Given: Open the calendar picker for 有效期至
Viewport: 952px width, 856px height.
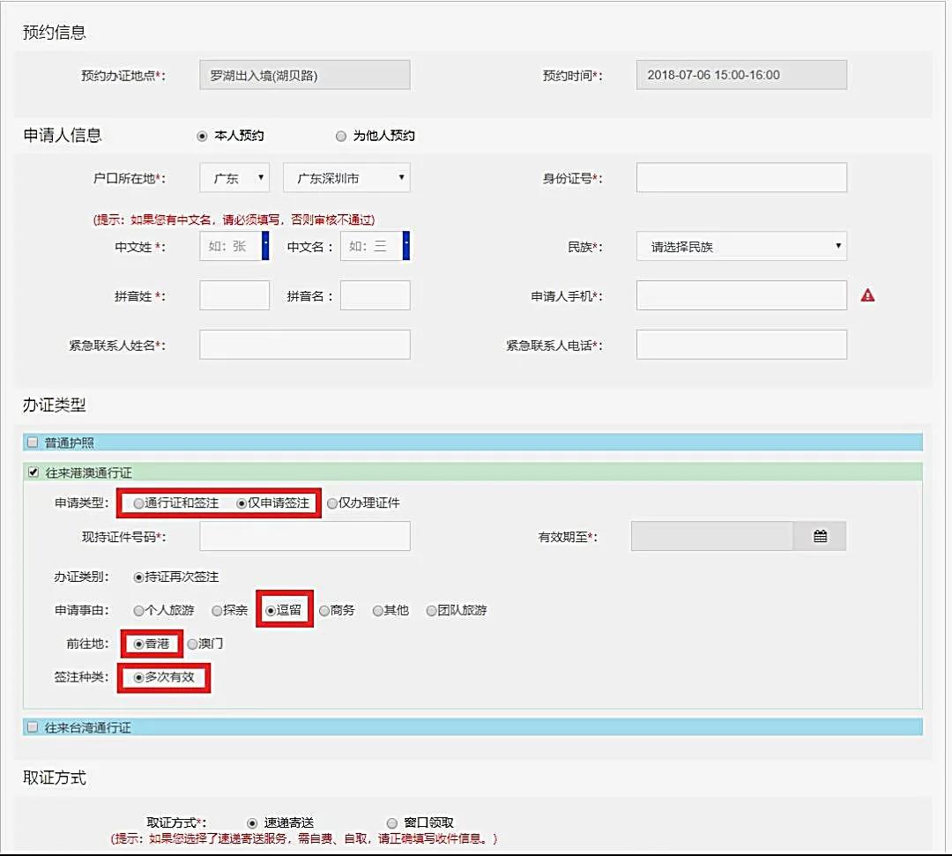Looking at the screenshot, I should pyautogui.click(x=819, y=536).
